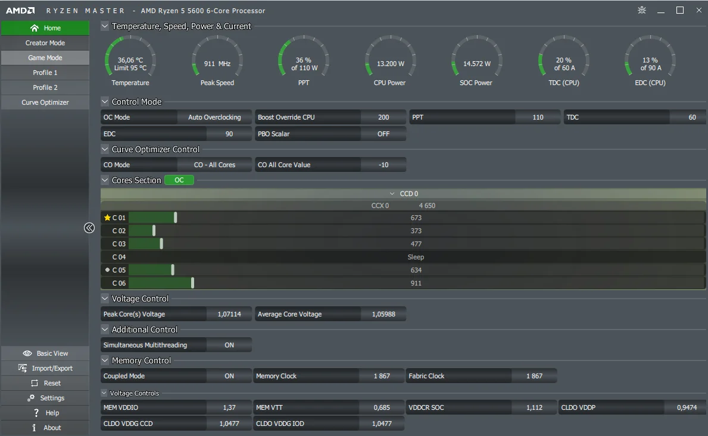The height and width of the screenshot is (436, 708).
Task: Collapse Curve Optimizer Control section
Action: (x=105, y=149)
